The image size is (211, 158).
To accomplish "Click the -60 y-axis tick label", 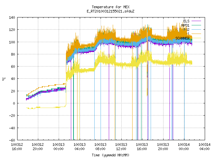I will (x=12, y=140).
